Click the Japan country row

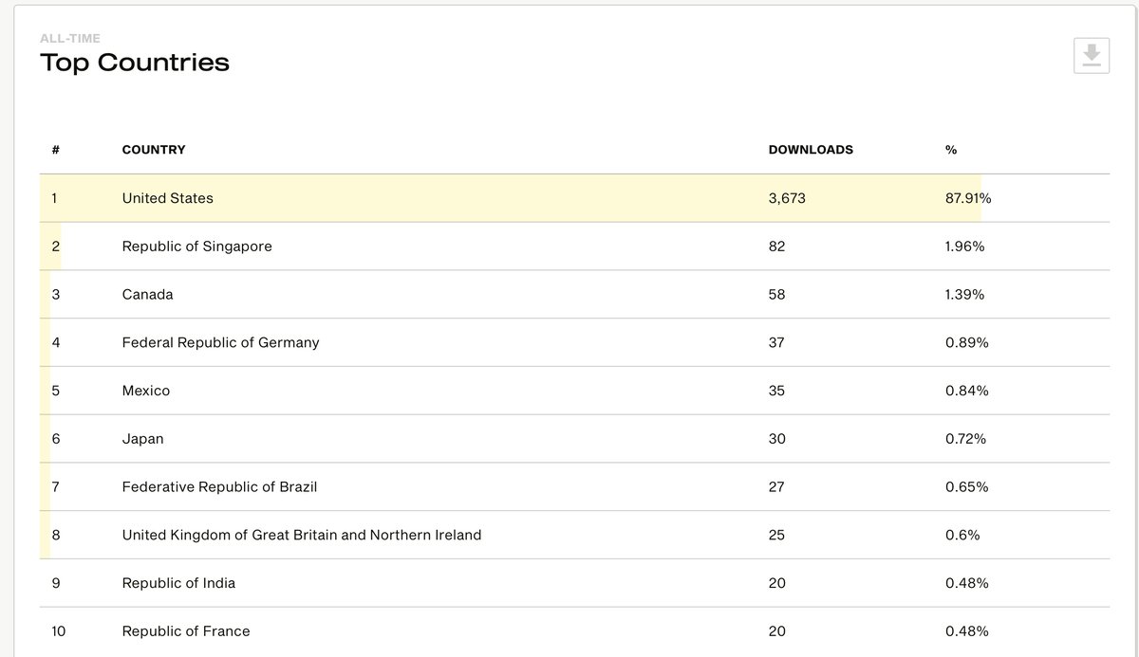pos(574,439)
